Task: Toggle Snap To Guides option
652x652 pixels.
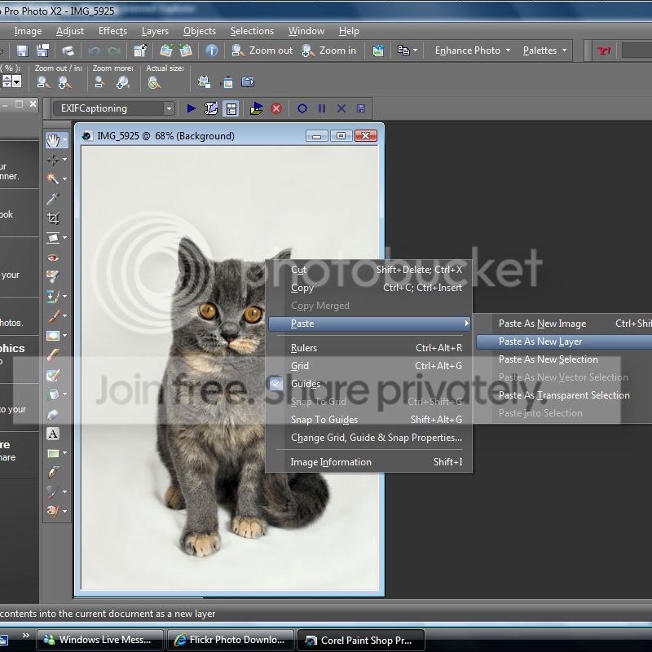Action: [324, 420]
